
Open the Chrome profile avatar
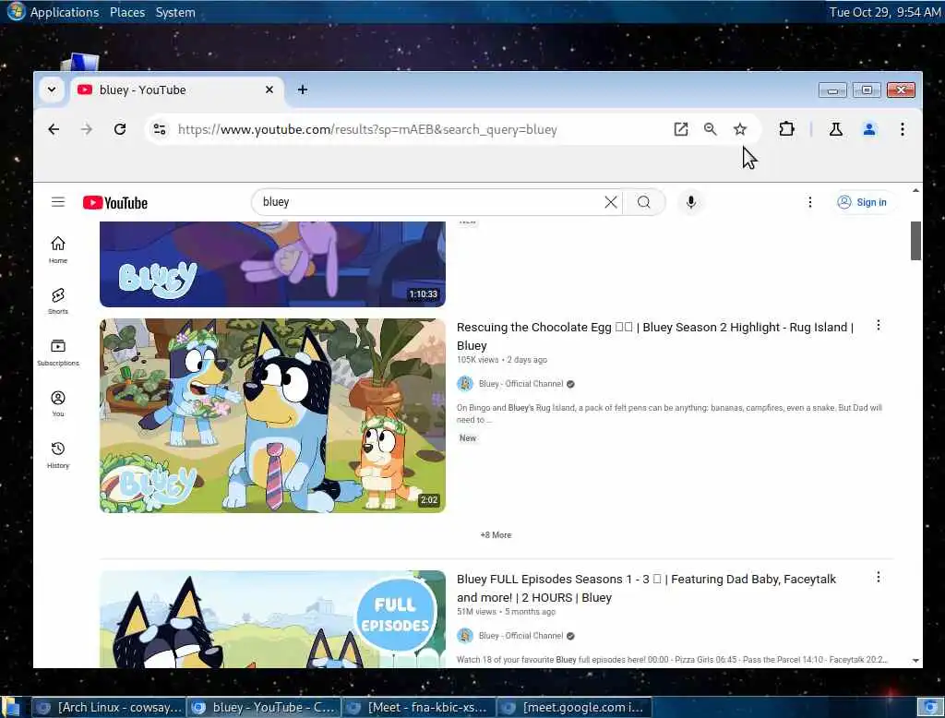(x=869, y=129)
